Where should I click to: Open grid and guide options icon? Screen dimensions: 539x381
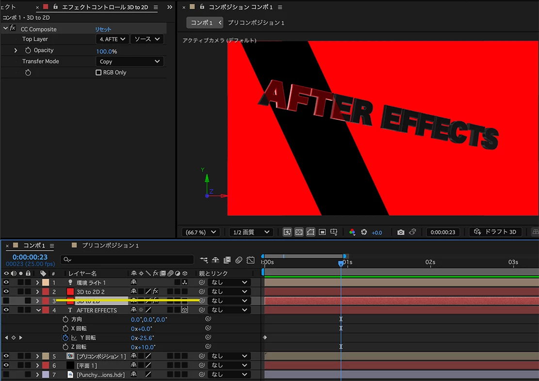click(334, 232)
